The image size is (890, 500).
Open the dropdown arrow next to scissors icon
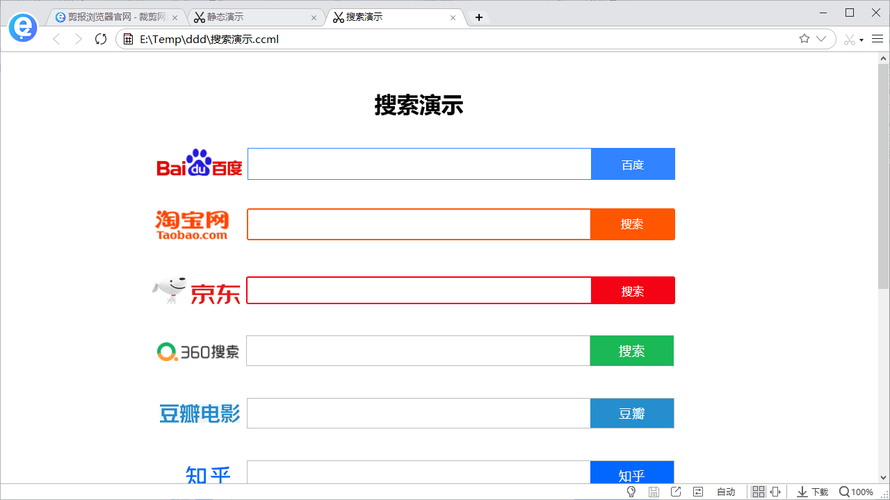click(x=860, y=39)
